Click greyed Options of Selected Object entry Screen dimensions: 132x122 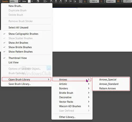tap(27, 69)
